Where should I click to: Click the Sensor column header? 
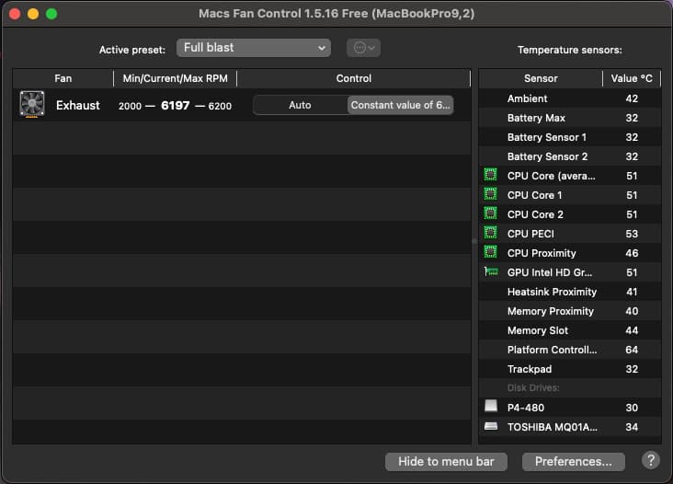[541, 78]
